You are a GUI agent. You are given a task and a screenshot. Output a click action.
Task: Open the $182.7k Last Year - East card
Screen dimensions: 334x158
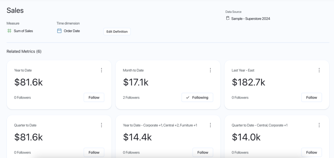(248, 83)
